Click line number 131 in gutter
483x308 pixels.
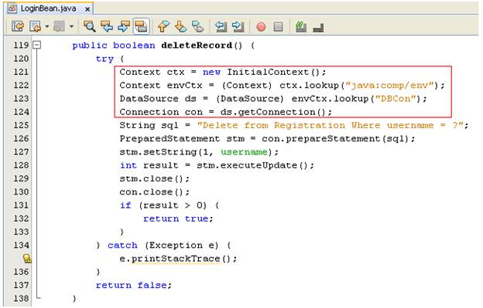pyautogui.click(x=21, y=205)
